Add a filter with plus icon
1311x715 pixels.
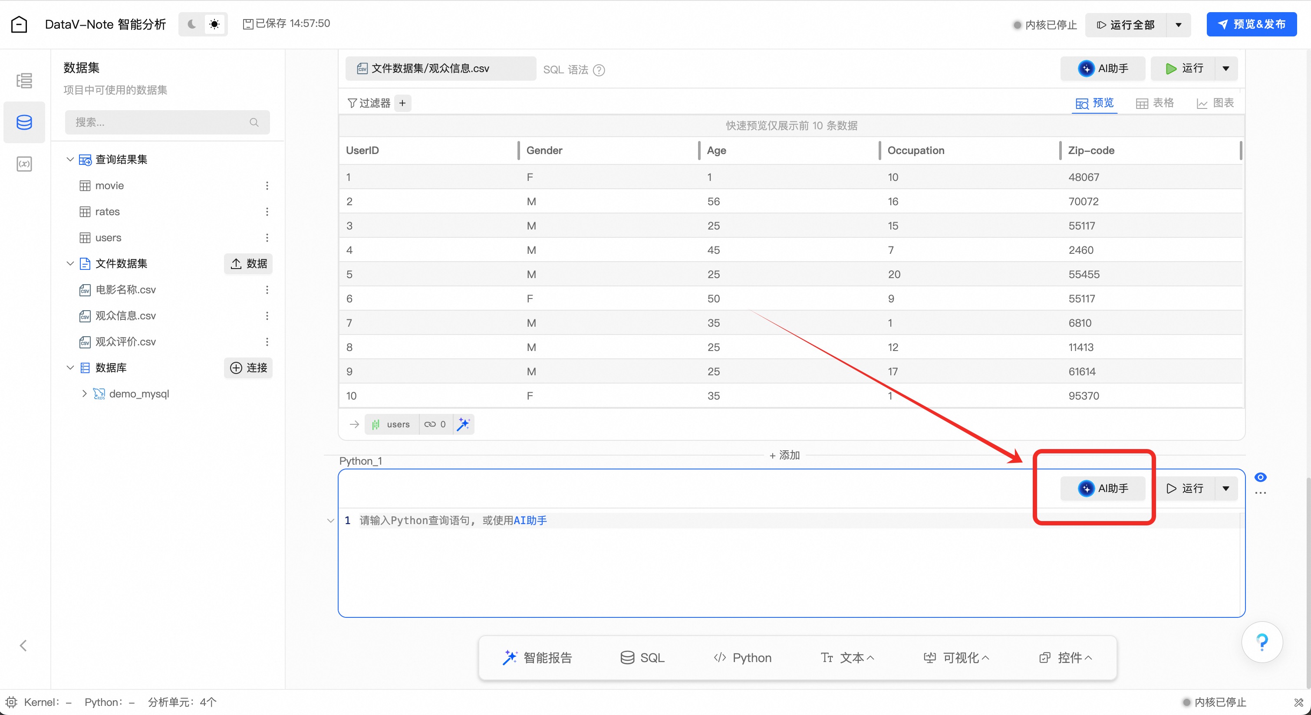tap(402, 103)
